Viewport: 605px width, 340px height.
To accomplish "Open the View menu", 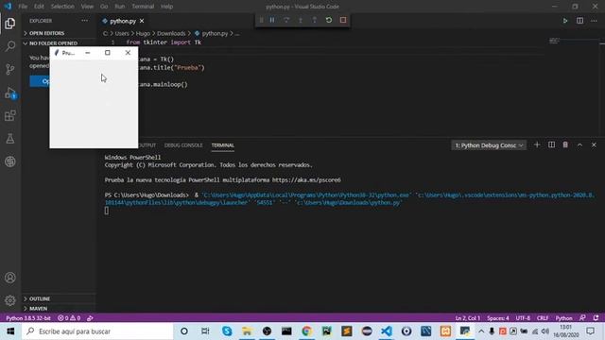I will point(87,7).
